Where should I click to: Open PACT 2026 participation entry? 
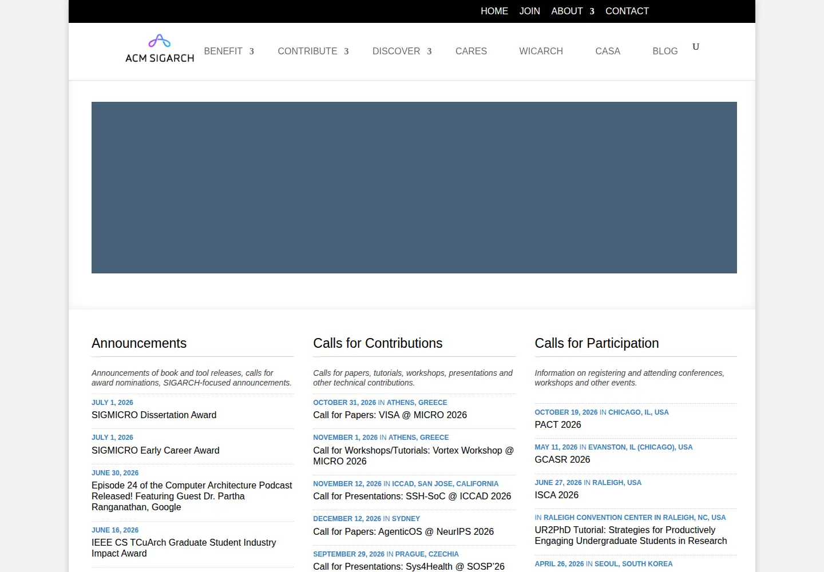[x=558, y=424]
